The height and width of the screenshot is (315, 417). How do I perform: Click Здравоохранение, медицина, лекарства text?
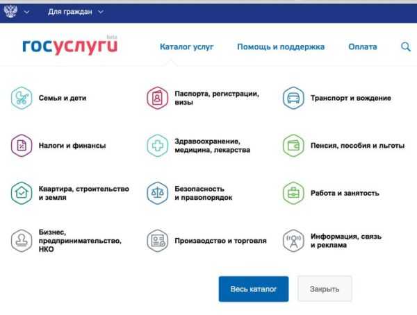(213, 146)
